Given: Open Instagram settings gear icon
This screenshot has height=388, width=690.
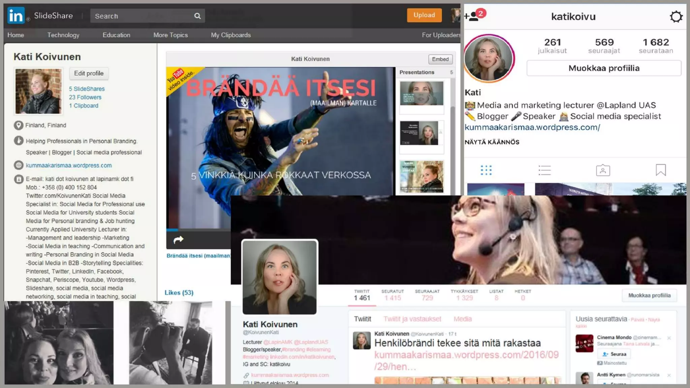Looking at the screenshot, I should [676, 17].
